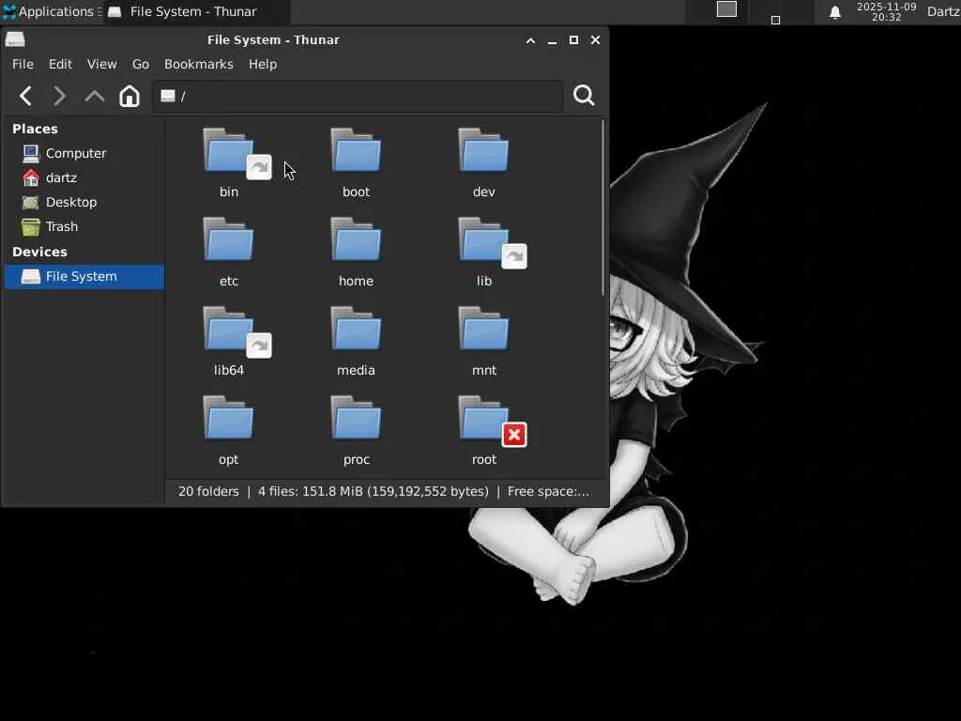Open home directory with the house icon
Screen dimensions: 961x721
[130, 97]
